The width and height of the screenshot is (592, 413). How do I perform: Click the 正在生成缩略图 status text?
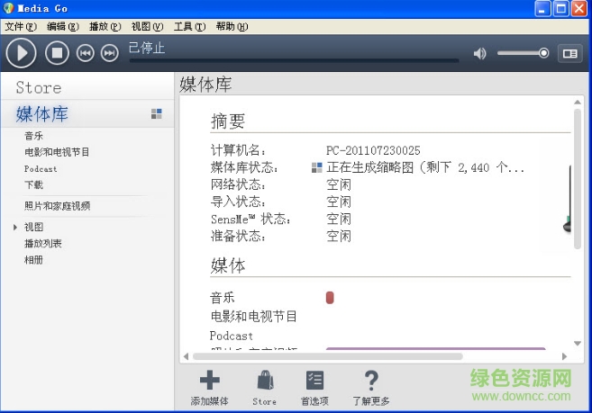click(425, 167)
